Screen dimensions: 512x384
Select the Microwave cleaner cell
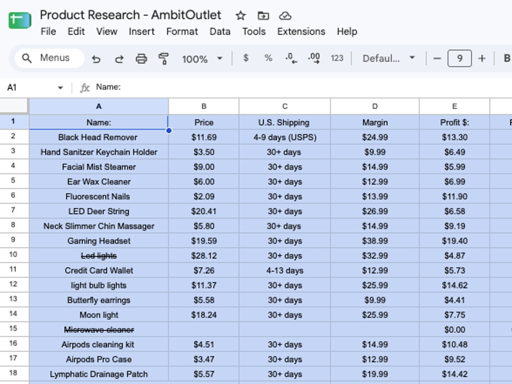tap(98, 330)
